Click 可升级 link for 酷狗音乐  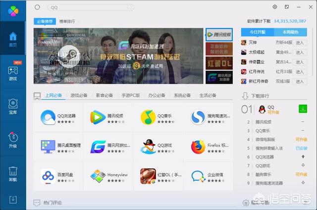(302, 174)
